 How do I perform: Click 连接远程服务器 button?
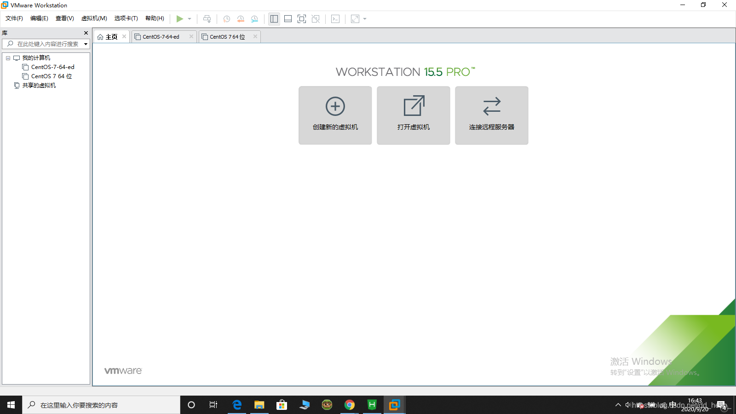click(492, 115)
